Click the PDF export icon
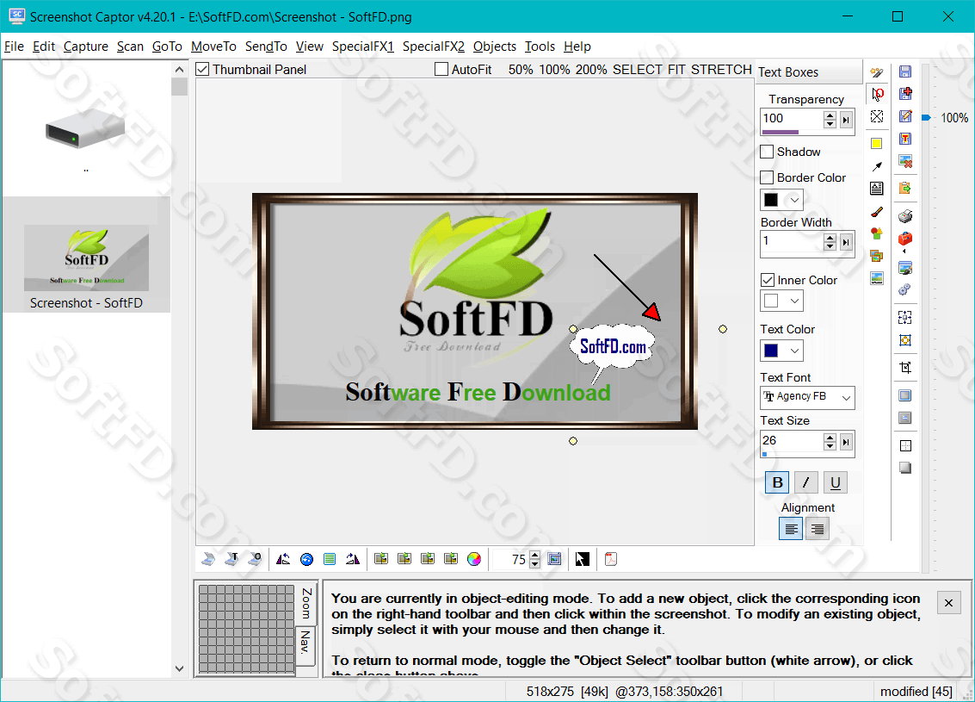 pos(611,559)
